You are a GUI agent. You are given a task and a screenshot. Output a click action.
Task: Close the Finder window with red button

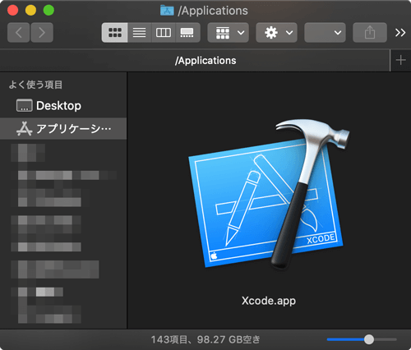(x=12, y=10)
